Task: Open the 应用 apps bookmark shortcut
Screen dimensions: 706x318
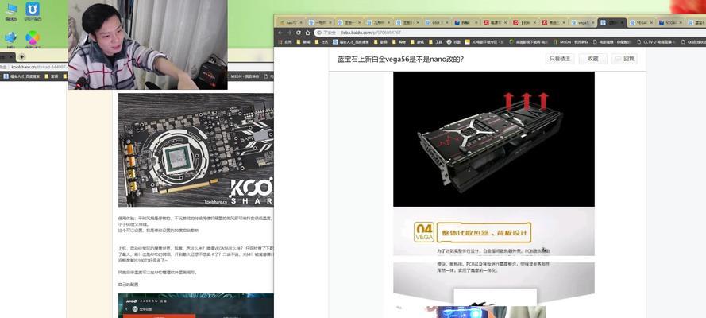Action: point(284,42)
